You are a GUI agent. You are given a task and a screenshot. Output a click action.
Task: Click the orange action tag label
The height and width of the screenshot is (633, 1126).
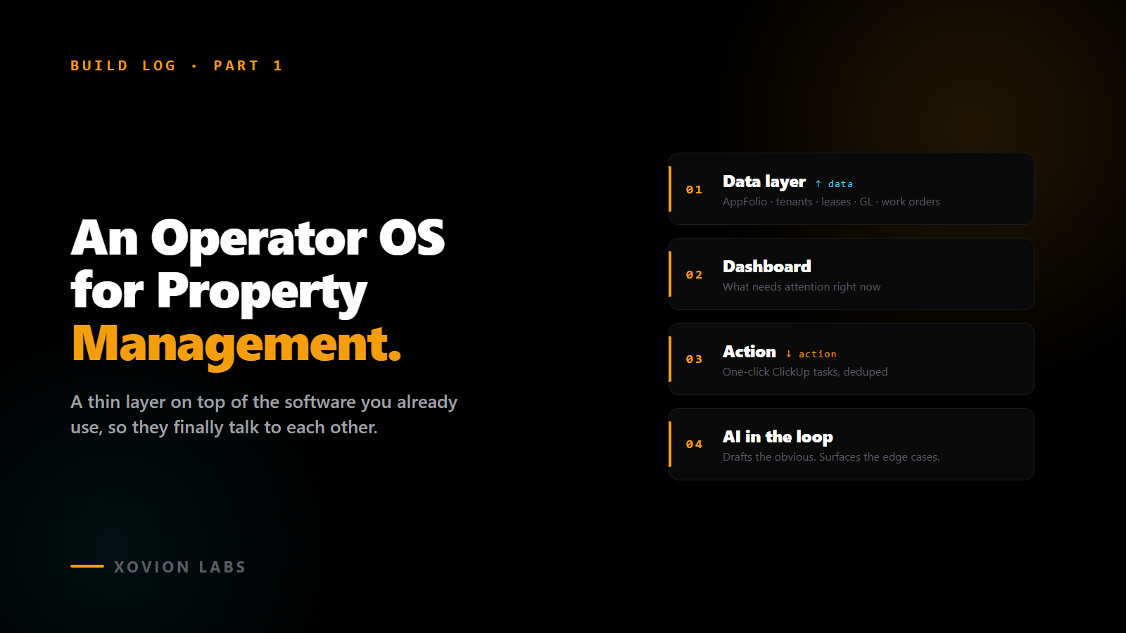pos(818,354)
